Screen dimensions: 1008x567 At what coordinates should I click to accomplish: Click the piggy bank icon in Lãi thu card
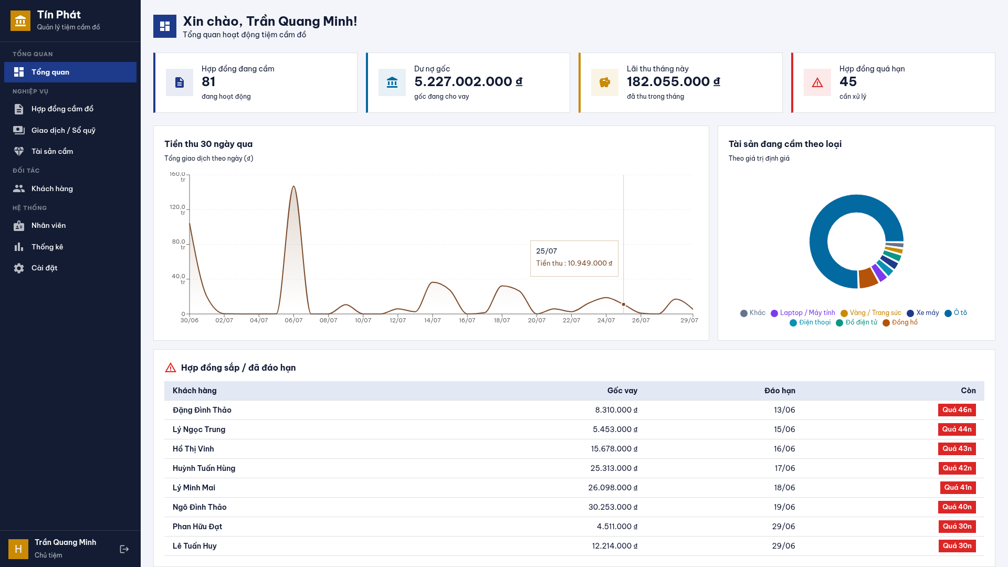(605, 82)
